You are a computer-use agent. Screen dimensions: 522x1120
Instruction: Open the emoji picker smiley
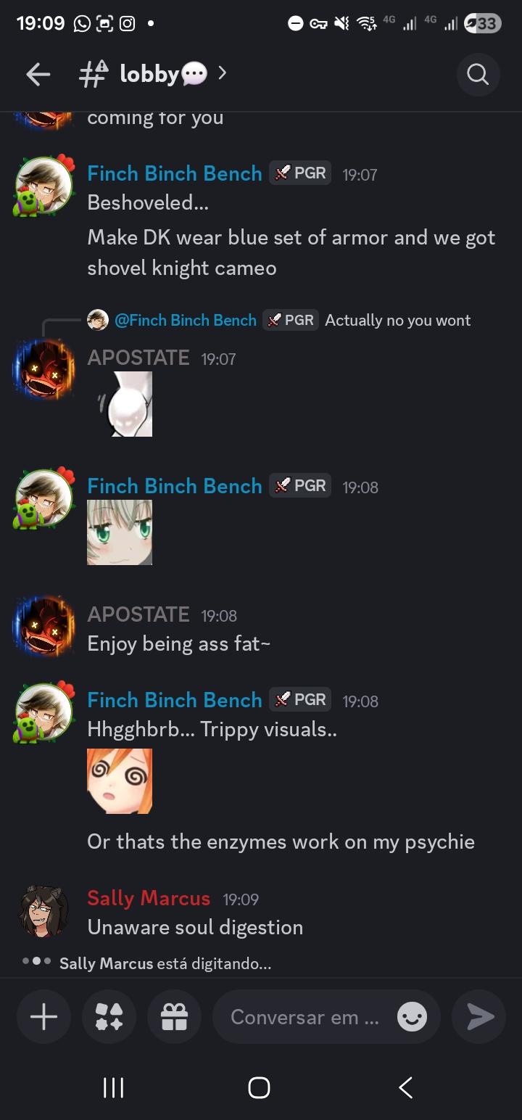[x=412, y=1017]
